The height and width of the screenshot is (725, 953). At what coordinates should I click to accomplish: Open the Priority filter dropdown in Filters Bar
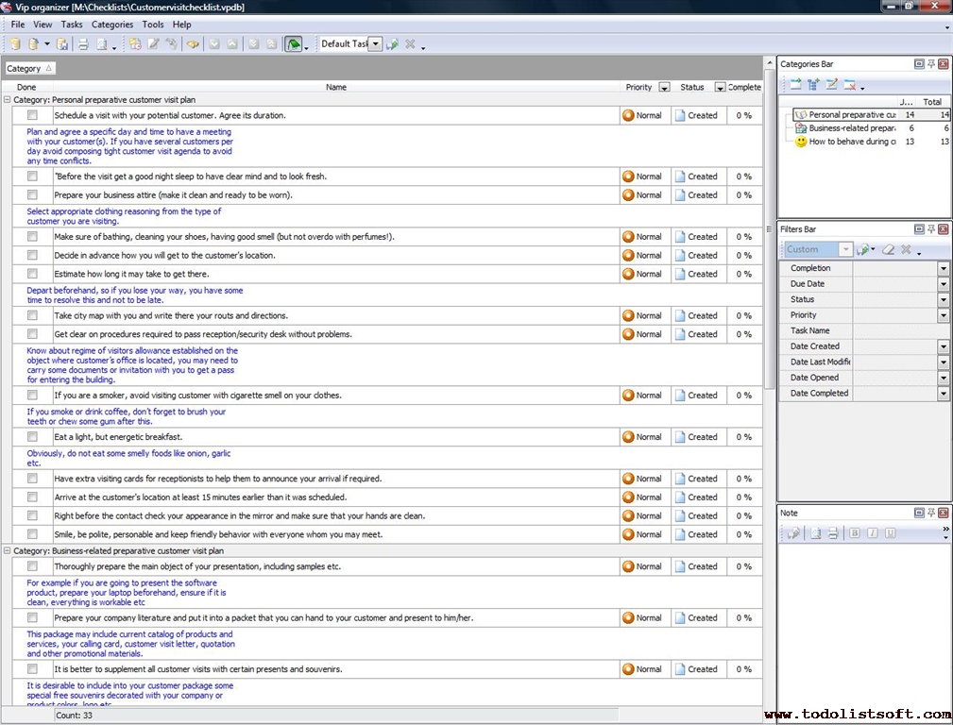[943, 315]
